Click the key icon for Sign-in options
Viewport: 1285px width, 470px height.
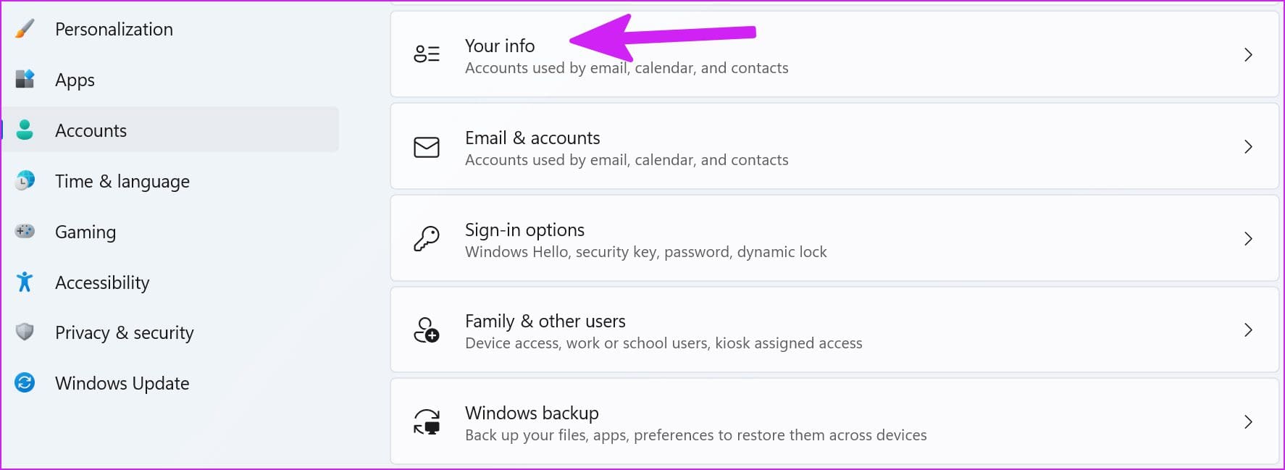pos(427,238)
